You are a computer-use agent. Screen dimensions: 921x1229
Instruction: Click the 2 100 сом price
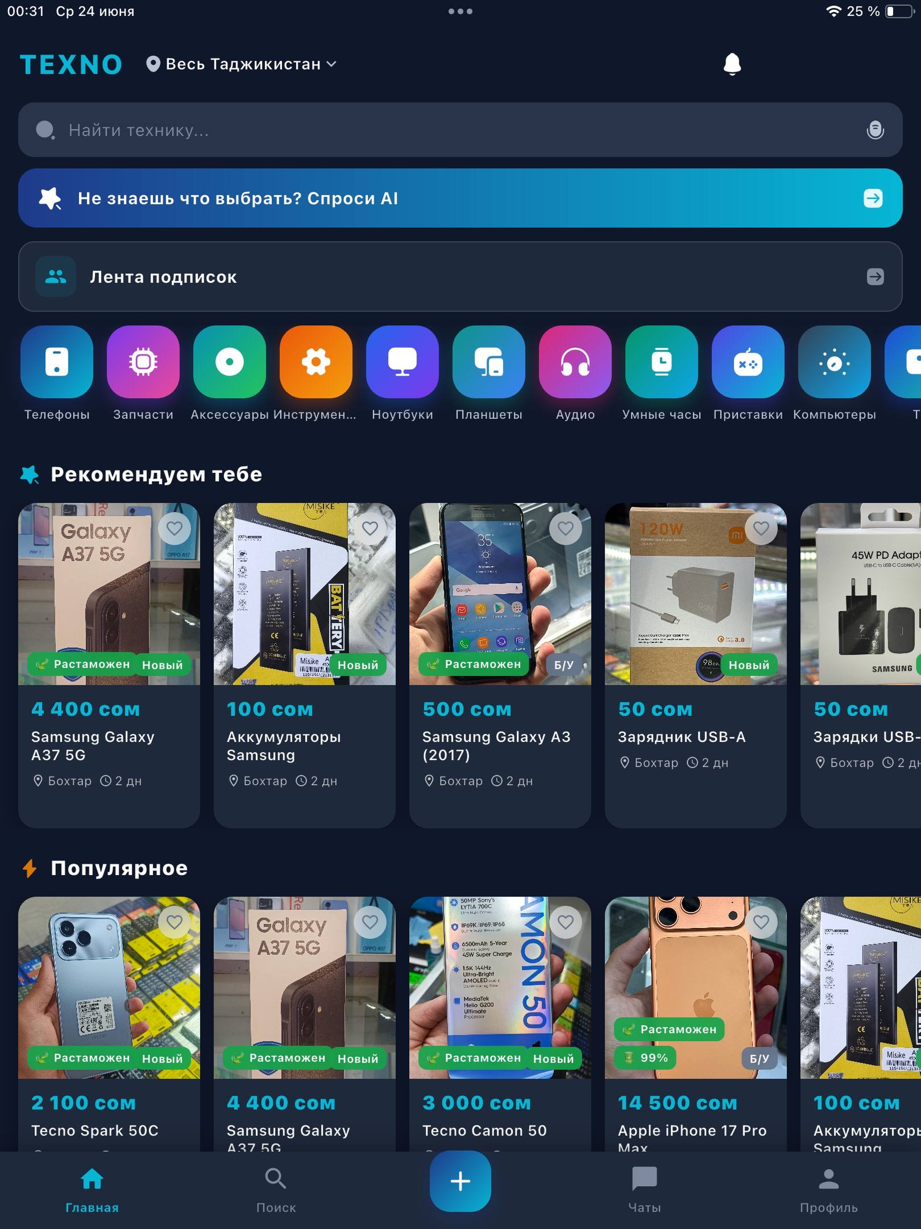(83, 1103)
